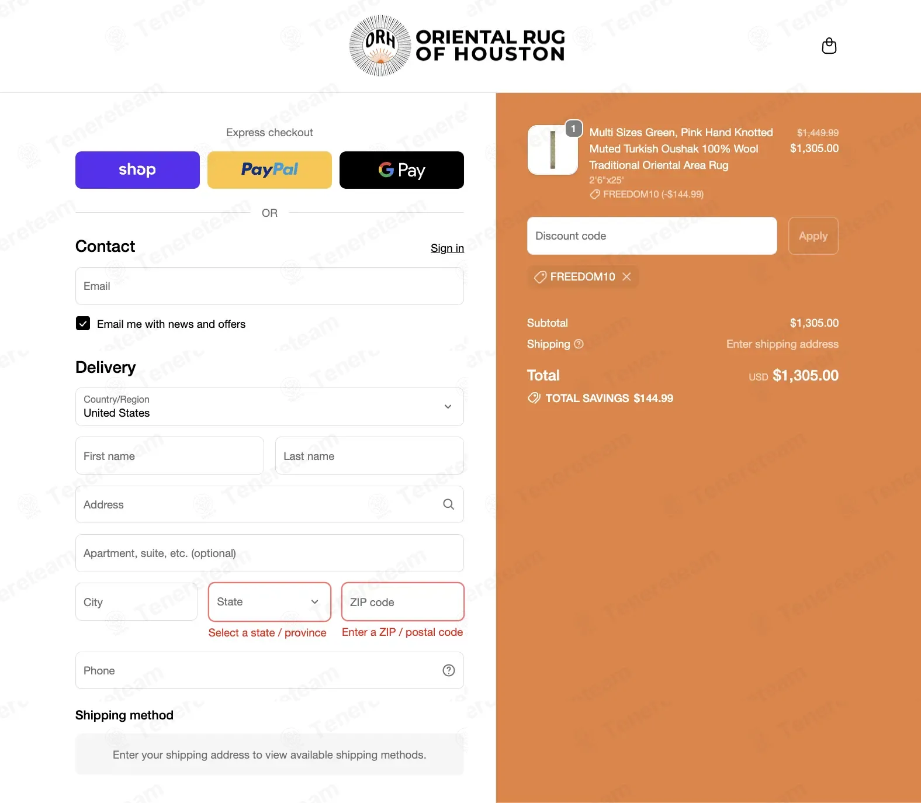Click the shipping info question mark icon

pyautogui.click(x=579, y=344)
